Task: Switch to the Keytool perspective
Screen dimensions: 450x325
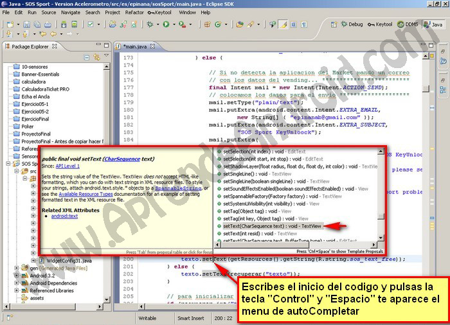Action: [380, 24]
